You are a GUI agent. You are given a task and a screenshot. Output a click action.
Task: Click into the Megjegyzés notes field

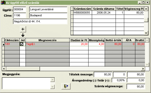tap(26, 83)
